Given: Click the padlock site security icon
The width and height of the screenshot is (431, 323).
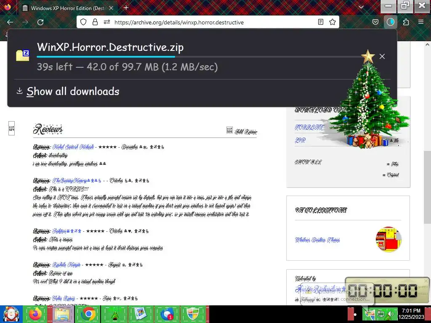Looking at the screenshot, I should (x=95, y=22).
